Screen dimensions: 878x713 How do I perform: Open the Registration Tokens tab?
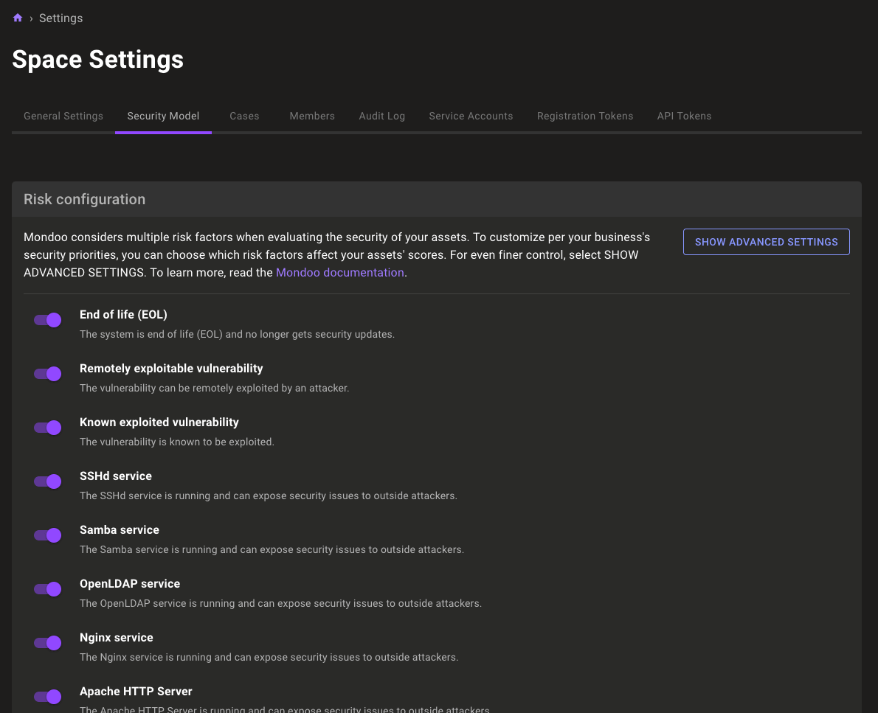coord(585,116)
